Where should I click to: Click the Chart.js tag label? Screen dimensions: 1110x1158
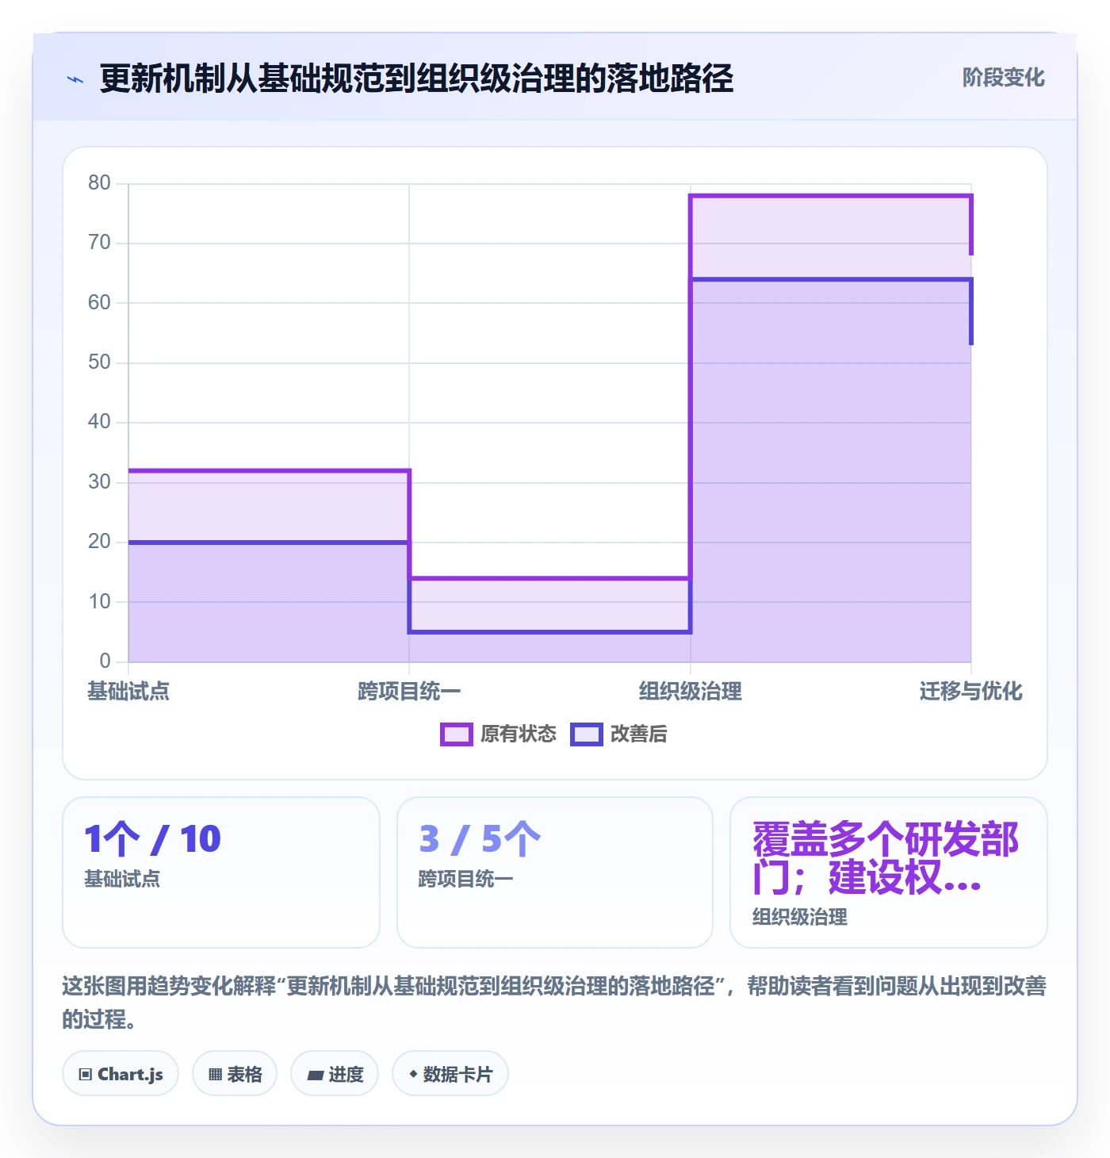130,1075
